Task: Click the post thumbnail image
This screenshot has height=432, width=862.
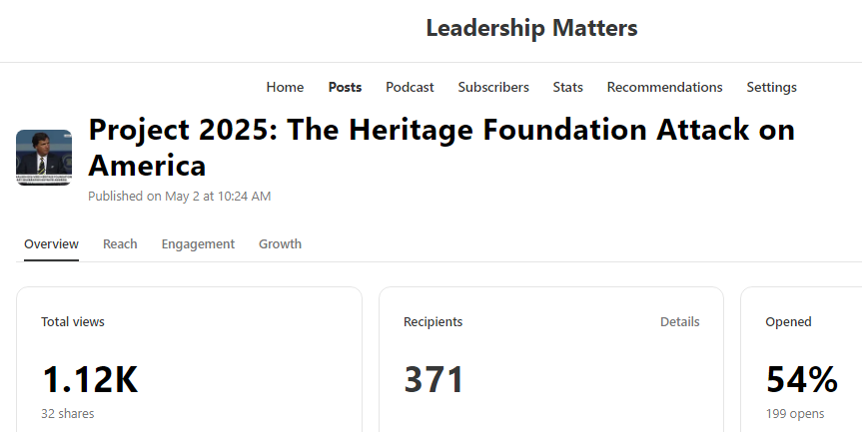Action: [x=44, y=158]
